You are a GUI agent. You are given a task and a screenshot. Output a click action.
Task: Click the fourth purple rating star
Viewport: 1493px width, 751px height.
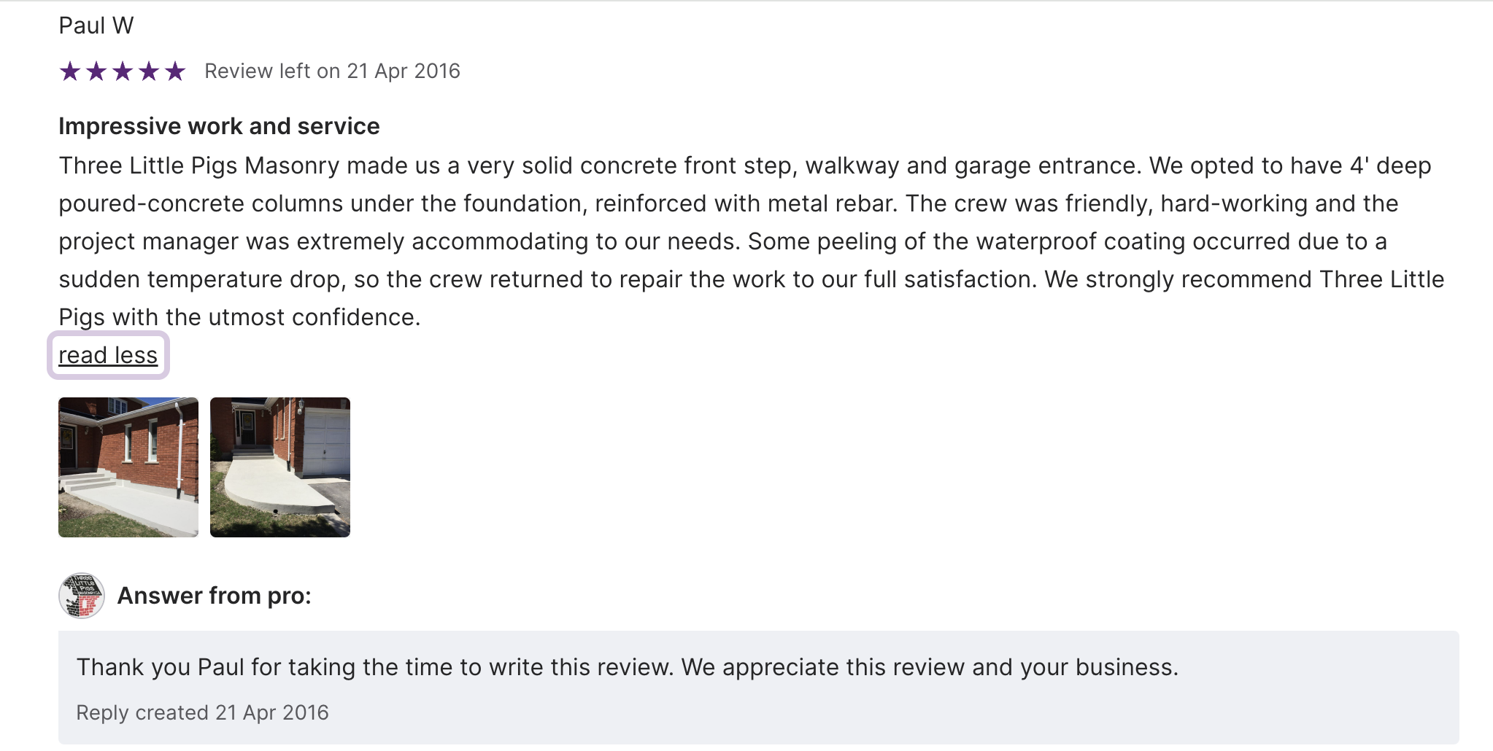point(149,71)
